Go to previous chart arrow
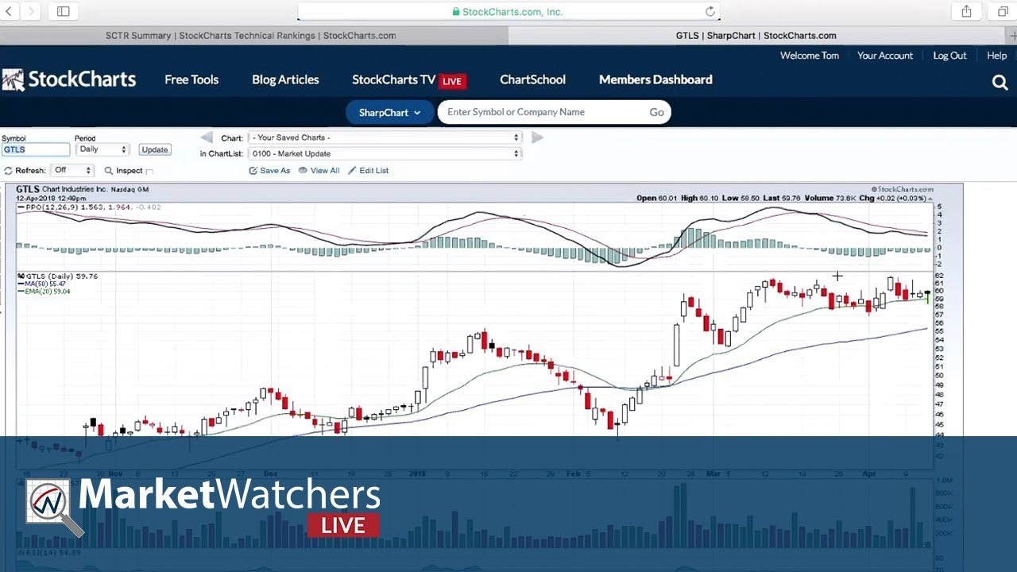 (207, 137)
